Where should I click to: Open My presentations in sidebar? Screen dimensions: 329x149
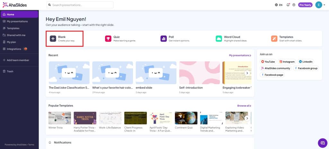[19, 21]
